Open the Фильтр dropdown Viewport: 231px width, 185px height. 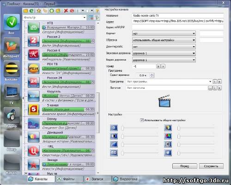(x=84, y=18)
